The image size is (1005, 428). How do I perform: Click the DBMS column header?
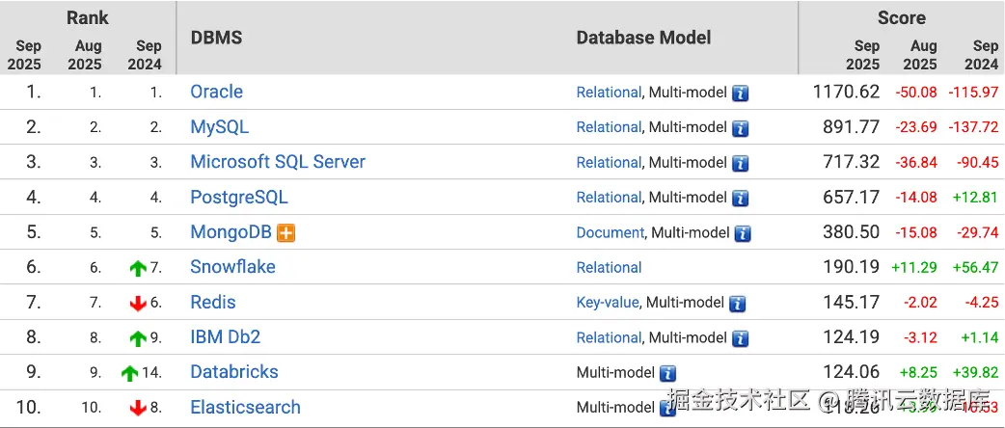coord(216,38)
